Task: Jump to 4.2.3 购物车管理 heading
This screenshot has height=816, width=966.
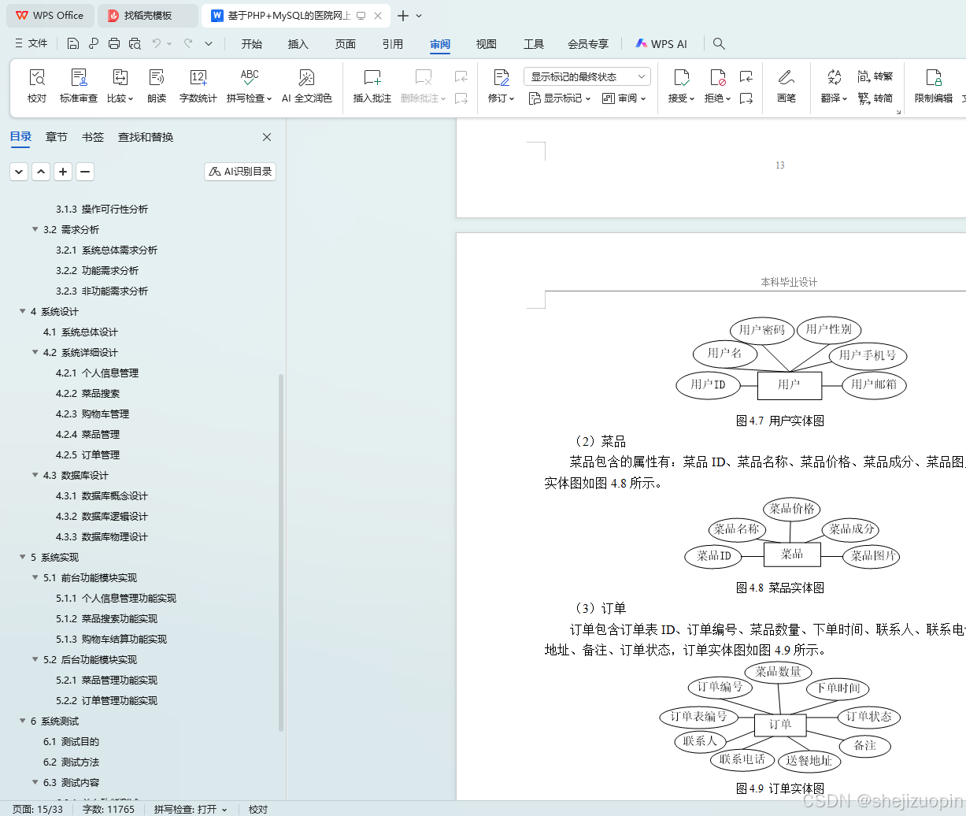Action: (92, 414)
